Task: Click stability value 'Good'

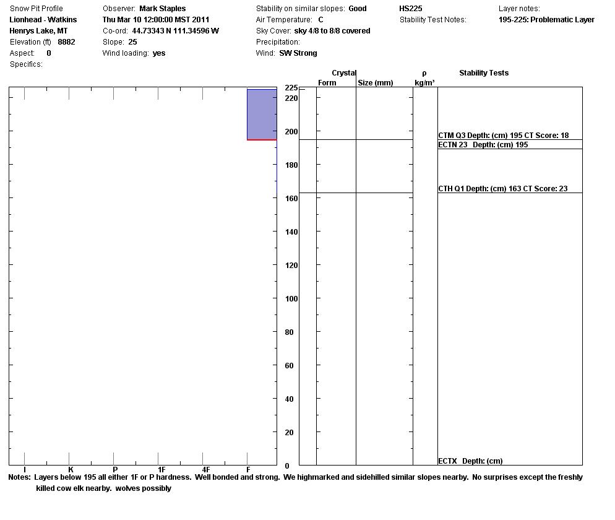Action: 358,9
